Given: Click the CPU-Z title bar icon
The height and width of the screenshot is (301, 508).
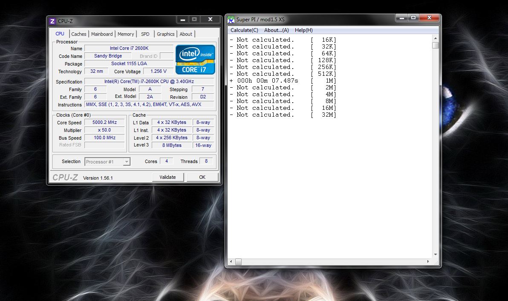Looking at the screenshot, I should click(x=52, y=21).
